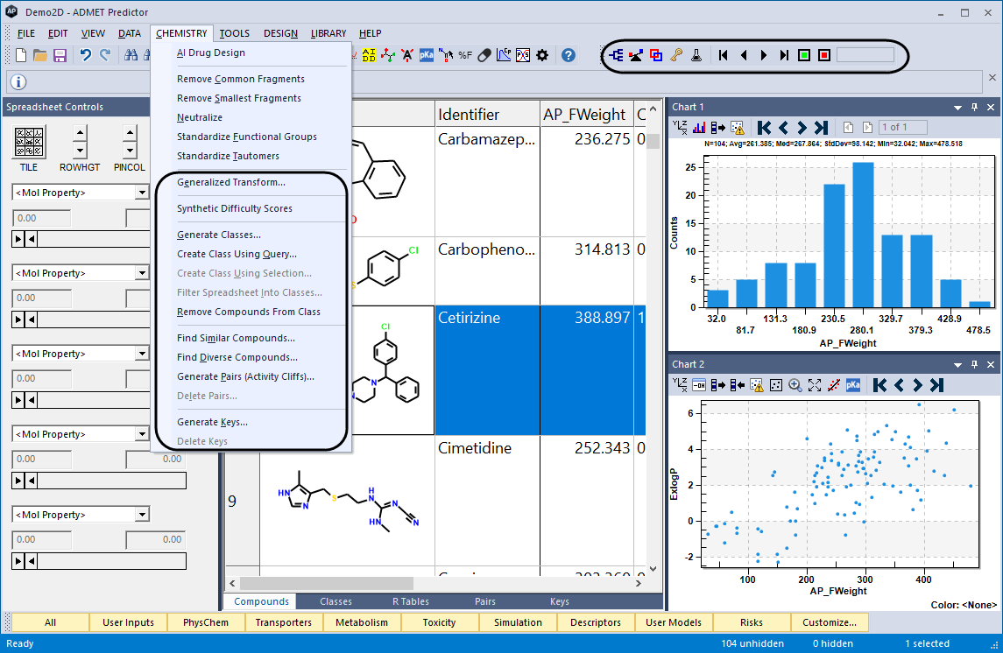Image resolution: width=1003 pixels, height=653 pixels.
Task: Click the magnifier zoom icon in Chart 2
Action: click(x=795, y=385)
